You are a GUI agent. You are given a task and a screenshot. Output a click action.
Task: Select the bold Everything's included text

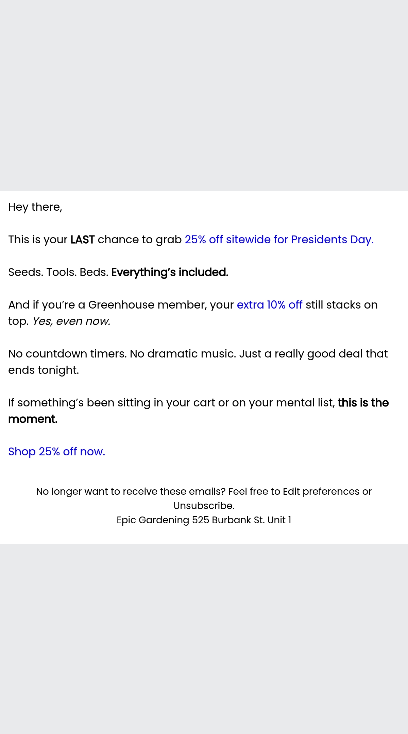point(170,272)
